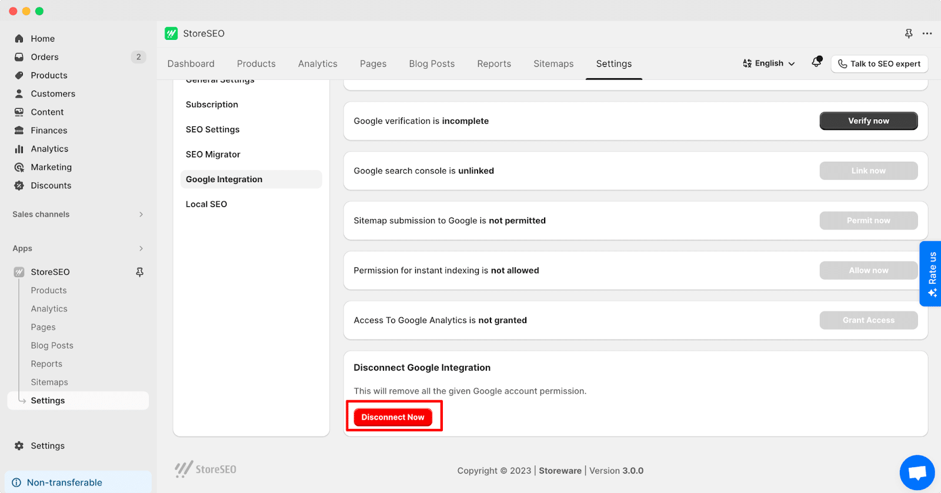This screenshot has width=941, height=493.
Task: Click the Permit now button
Action: coord(869,220)
